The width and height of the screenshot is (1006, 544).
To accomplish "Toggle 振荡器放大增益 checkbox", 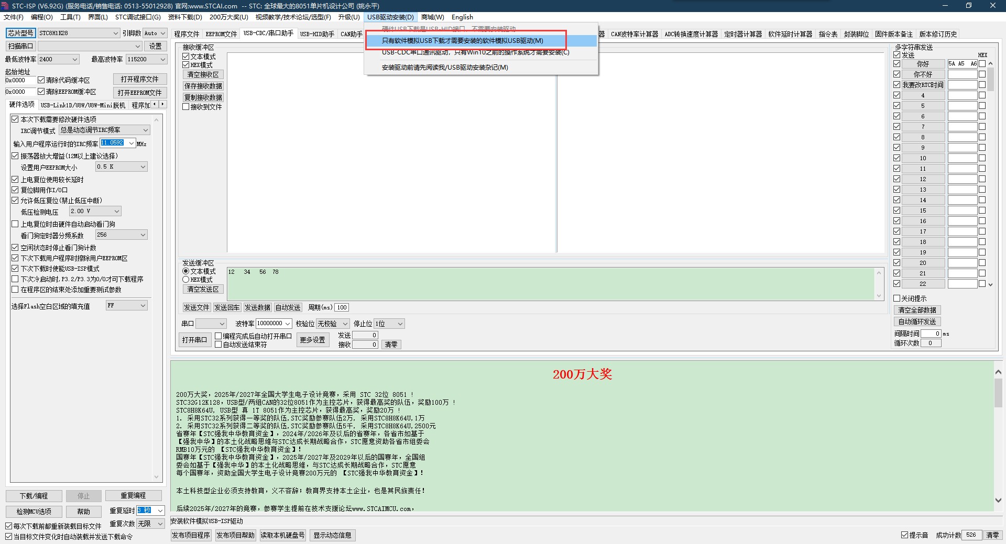I will 15,156.
